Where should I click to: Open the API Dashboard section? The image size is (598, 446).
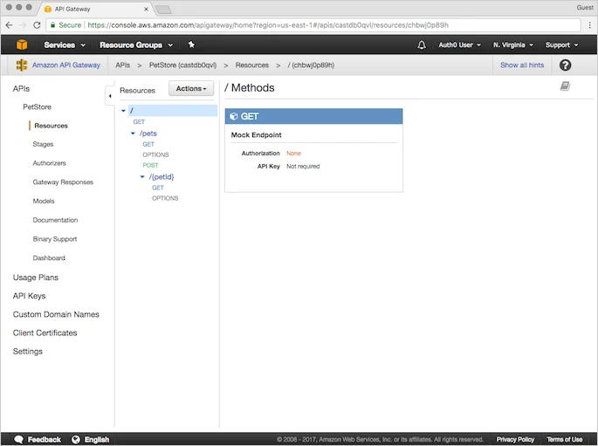[49, 258]
